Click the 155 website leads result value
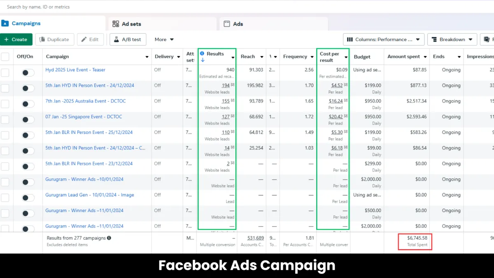The height and width of the screenshot is (278, 494). click(226, 101)
